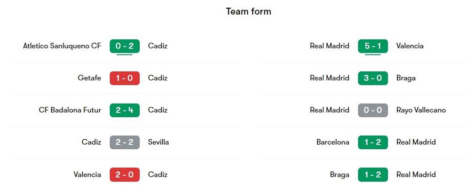
Task: Click Valencia next to the 5 - 1 score
Action: (x=409, y=46)
